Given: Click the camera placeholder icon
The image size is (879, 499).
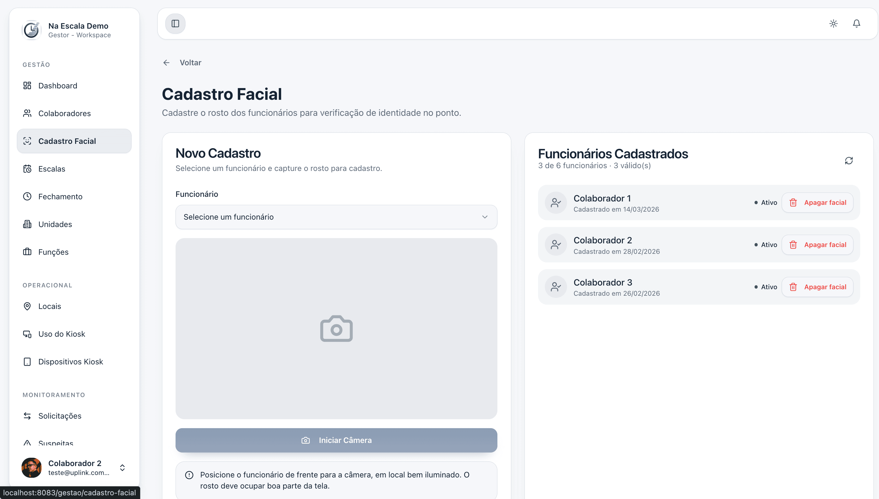Looking at the screenshot, I should click(336, 329).
